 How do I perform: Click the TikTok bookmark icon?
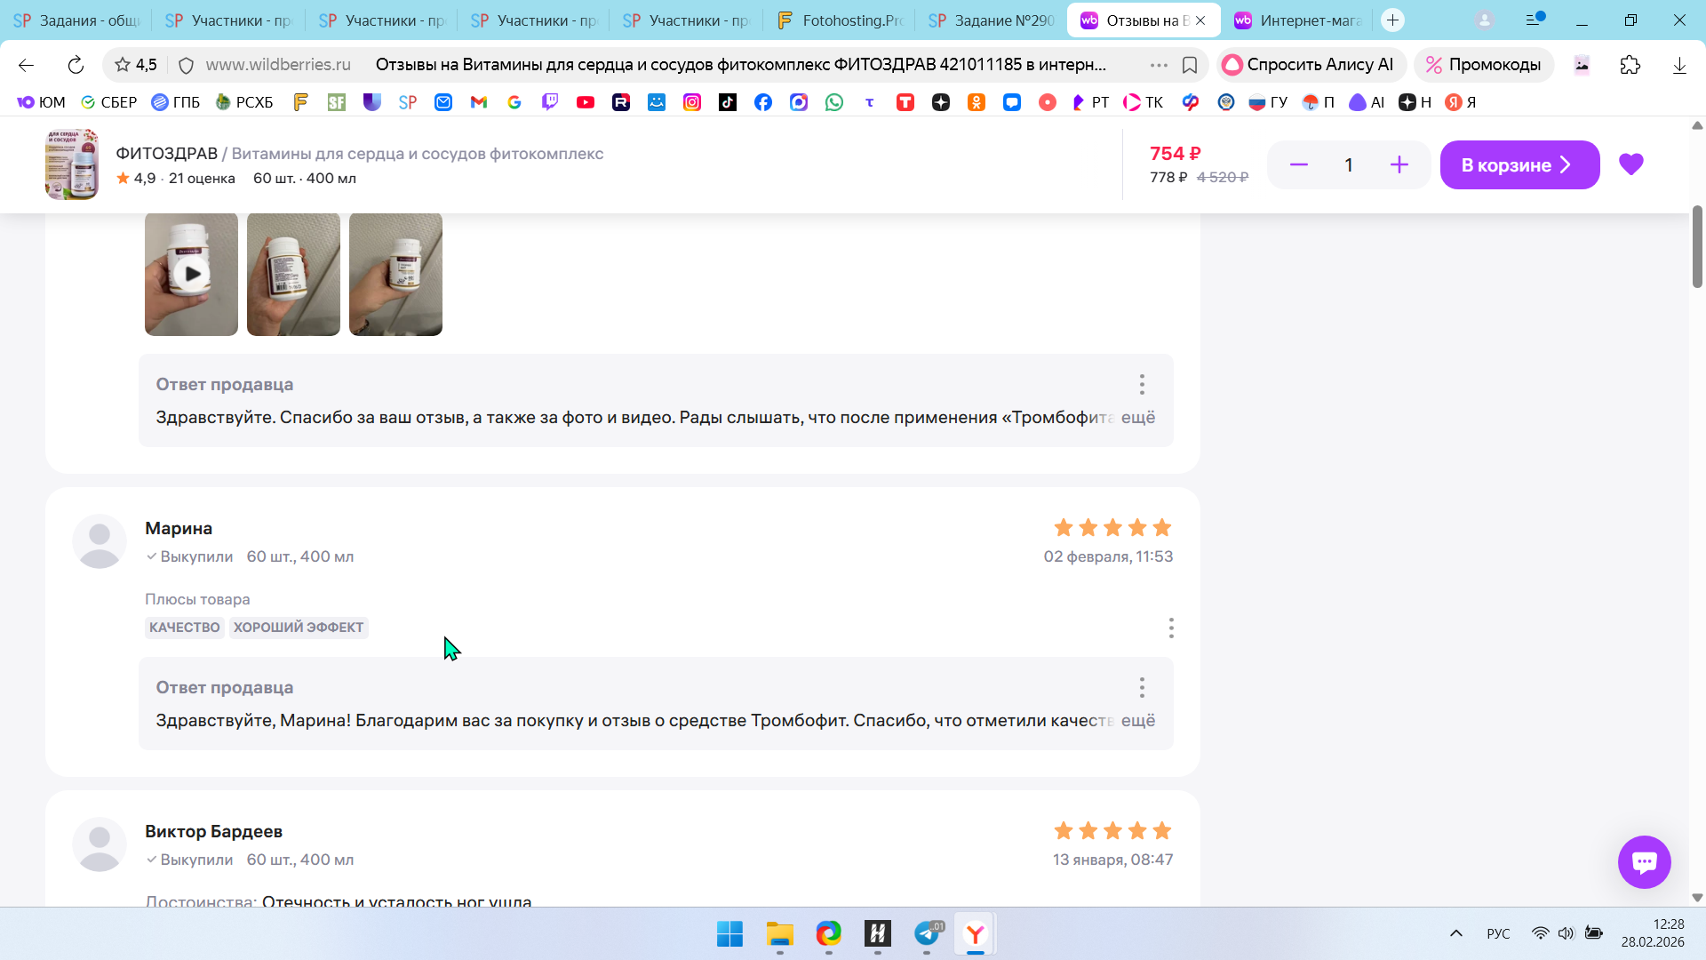[728, 102]
